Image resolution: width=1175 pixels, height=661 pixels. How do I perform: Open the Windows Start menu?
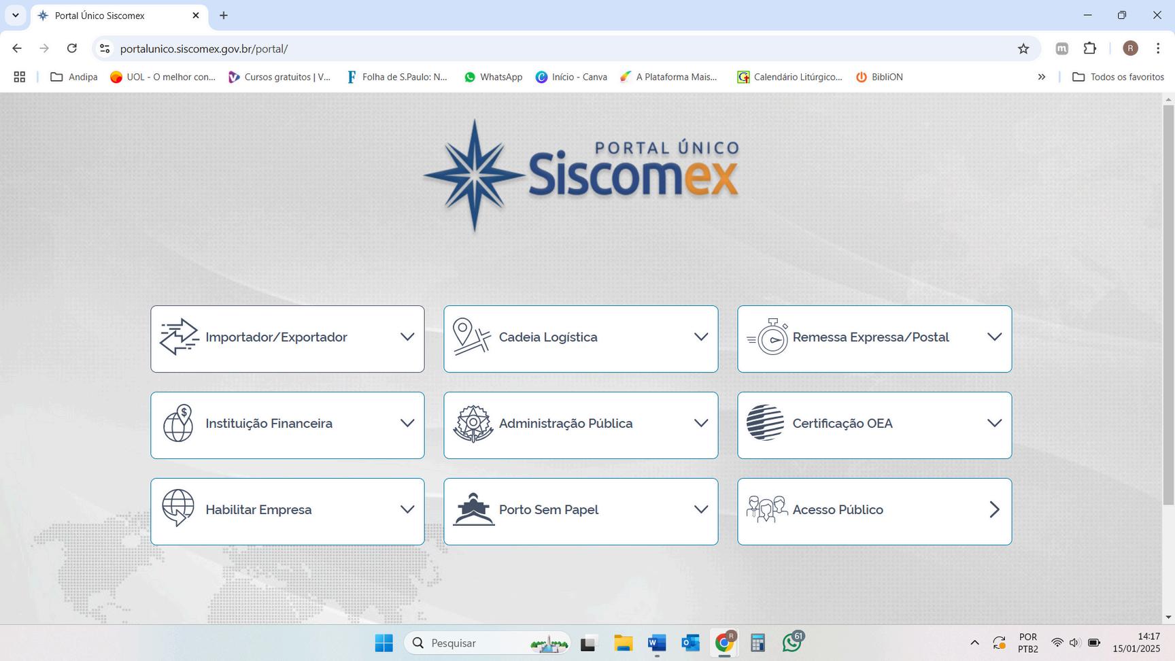click(384, 643)
